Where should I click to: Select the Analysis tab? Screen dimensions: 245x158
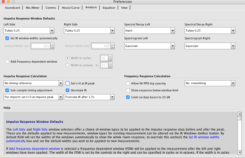pos(91,7)
